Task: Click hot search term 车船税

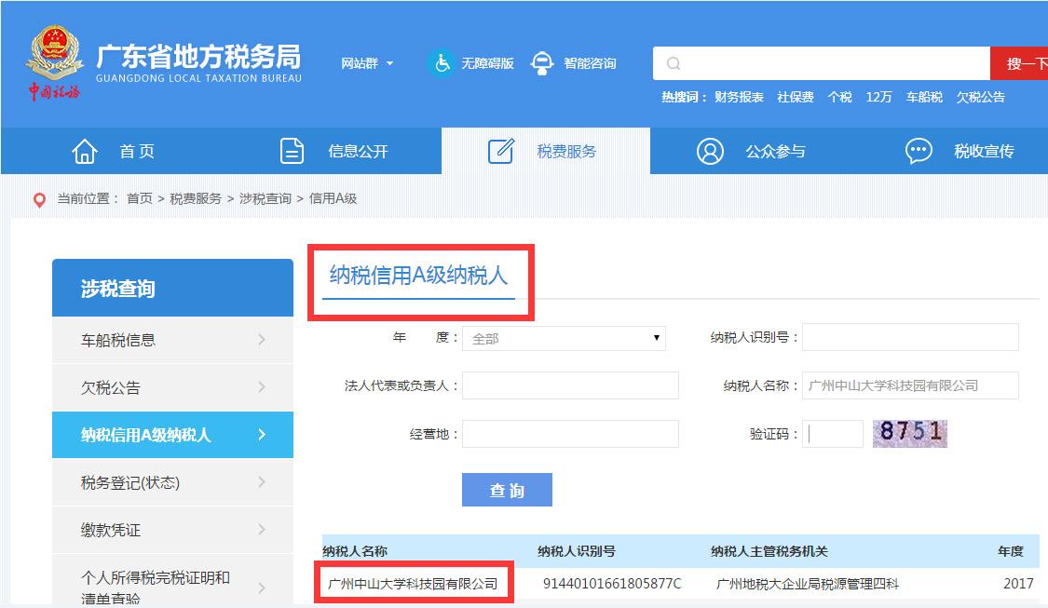Action: [924, 98]
